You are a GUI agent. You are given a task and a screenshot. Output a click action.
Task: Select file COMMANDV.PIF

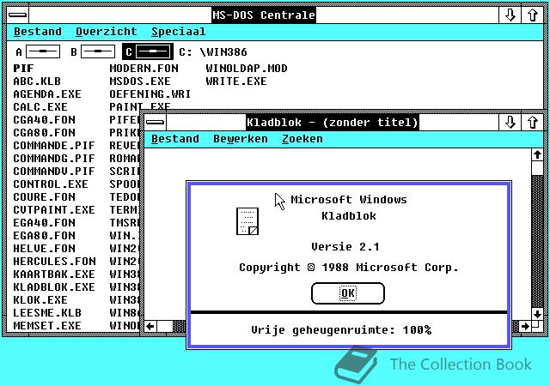click(x=54, y=172)
